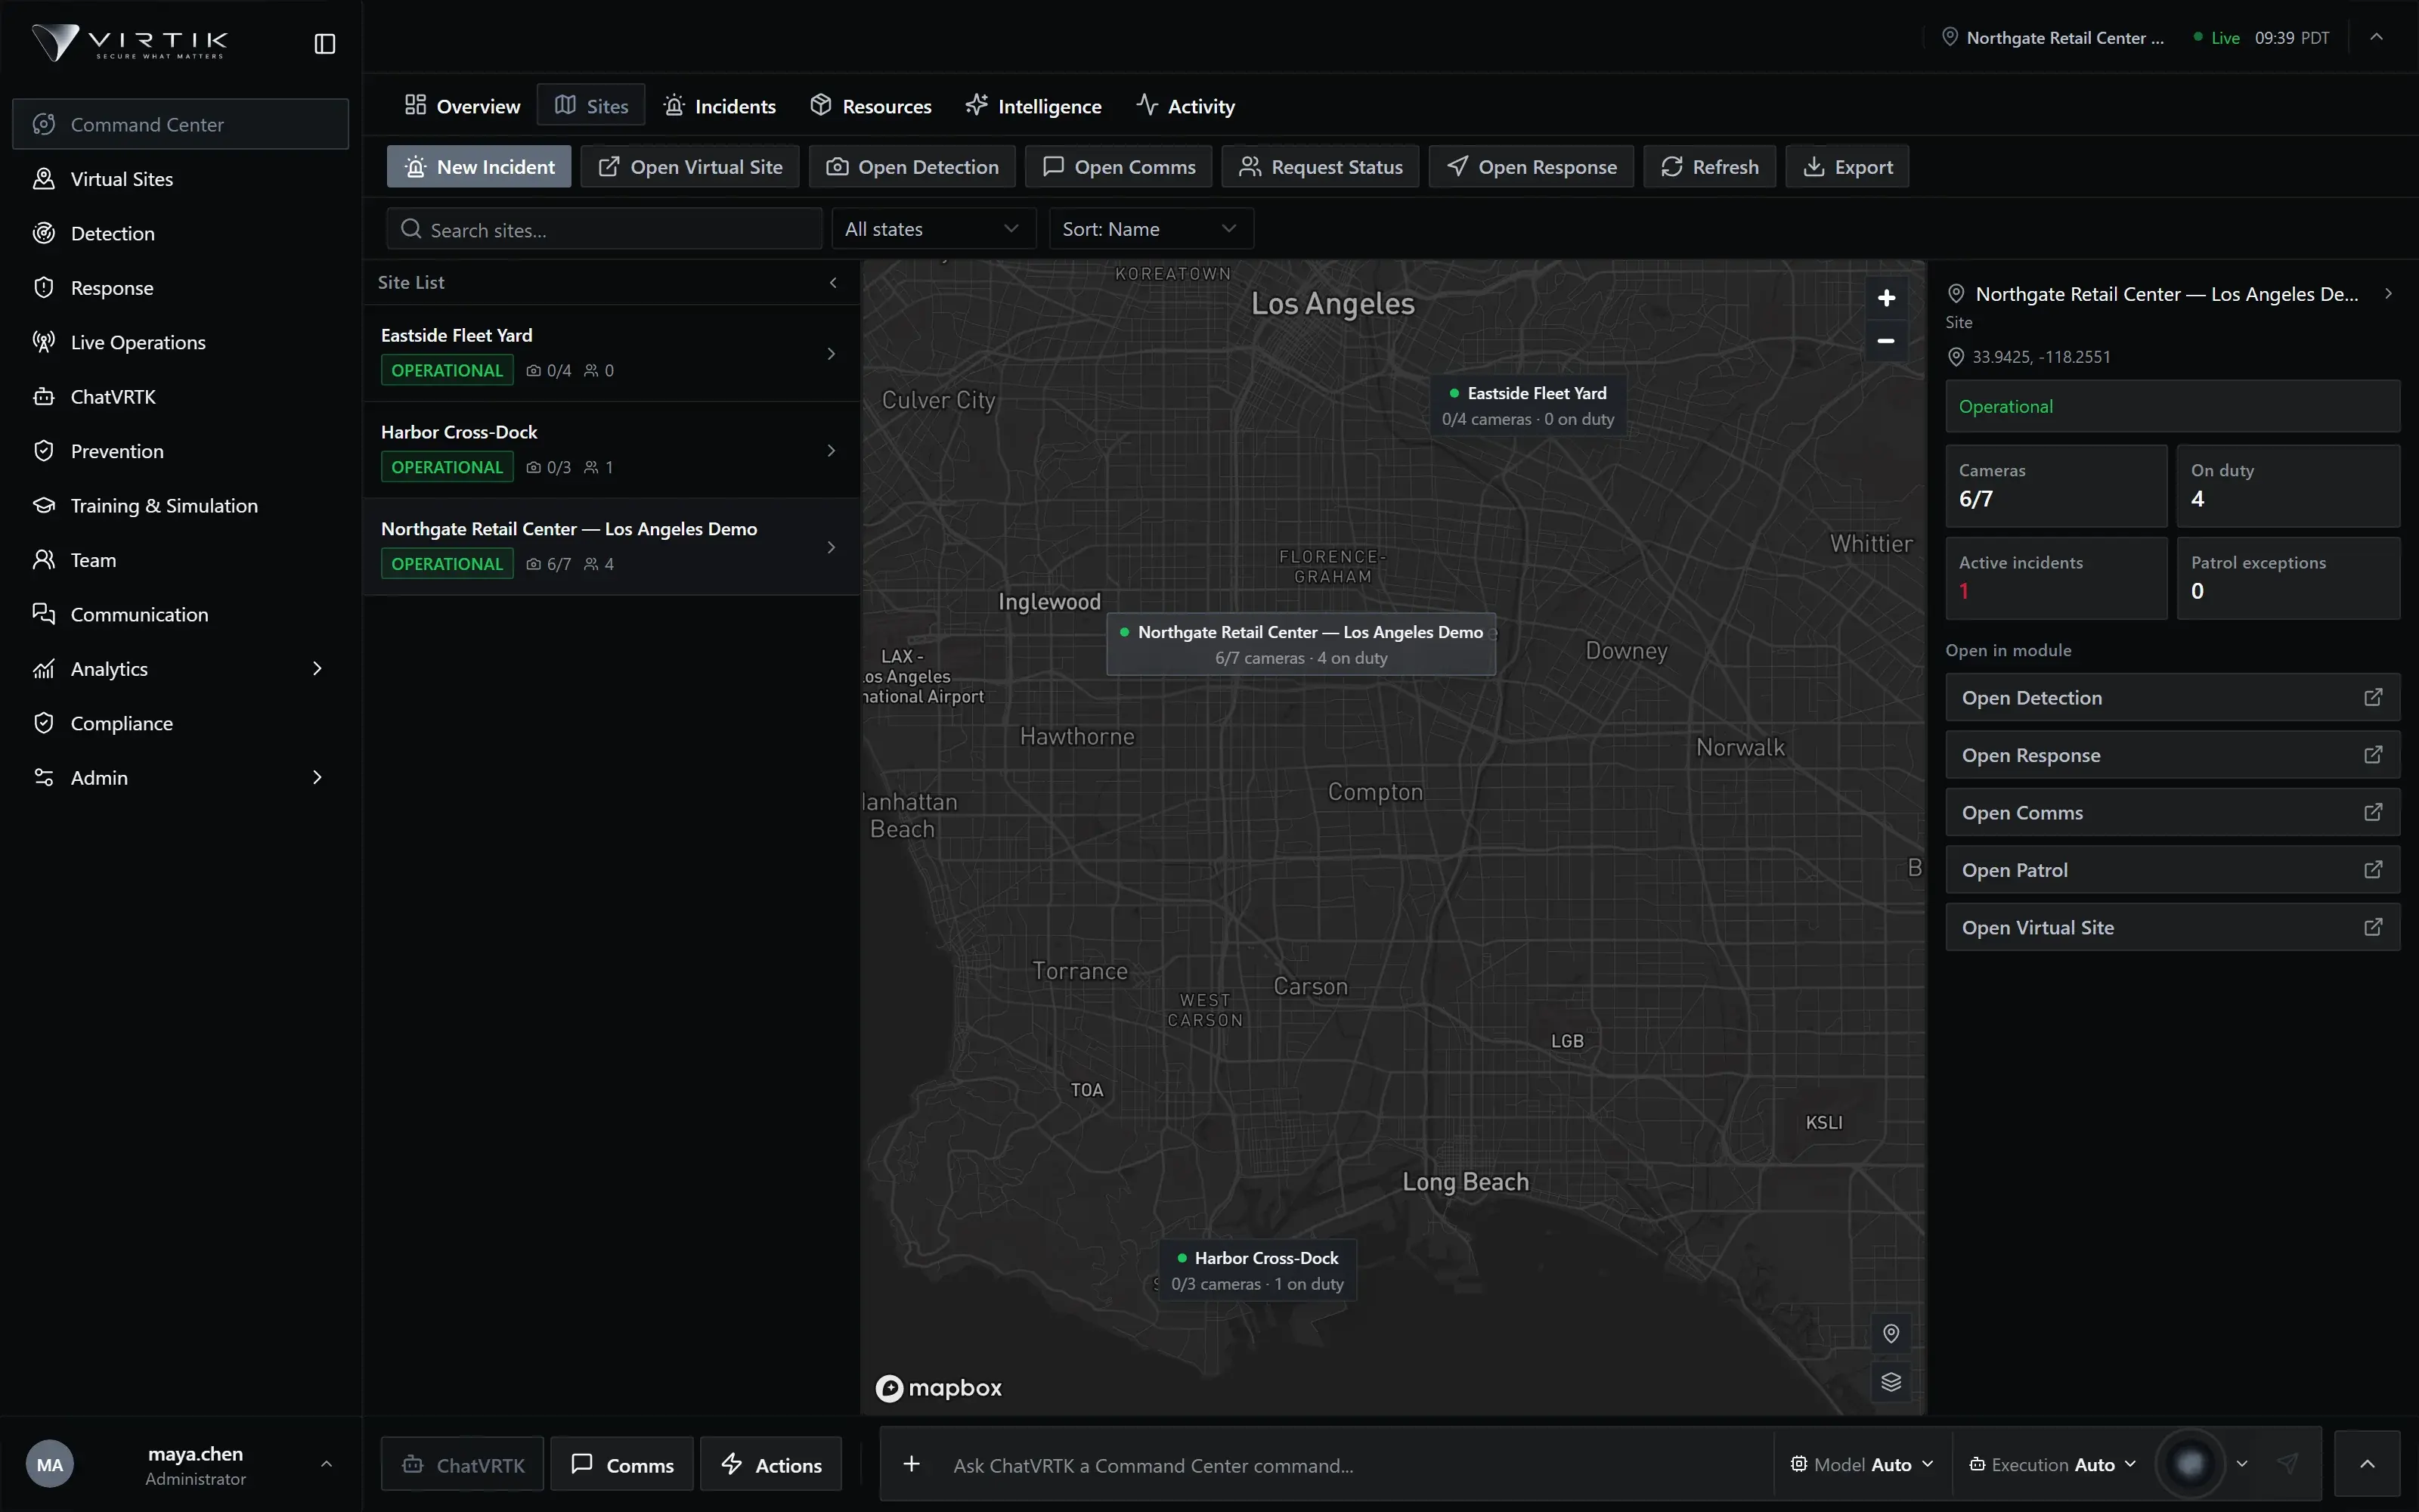Click the plus attachment icon in chat bar

pos(912,1464)
